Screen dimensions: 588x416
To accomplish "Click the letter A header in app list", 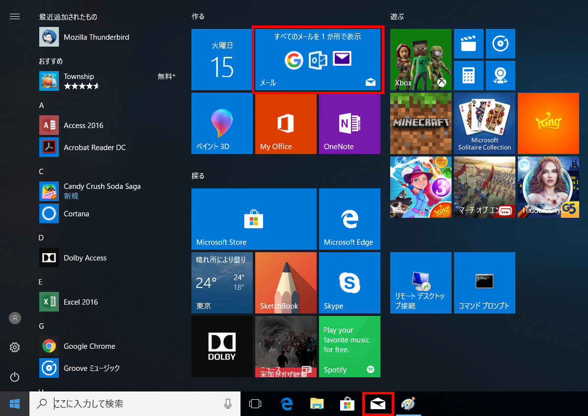I will click(42, 105).
